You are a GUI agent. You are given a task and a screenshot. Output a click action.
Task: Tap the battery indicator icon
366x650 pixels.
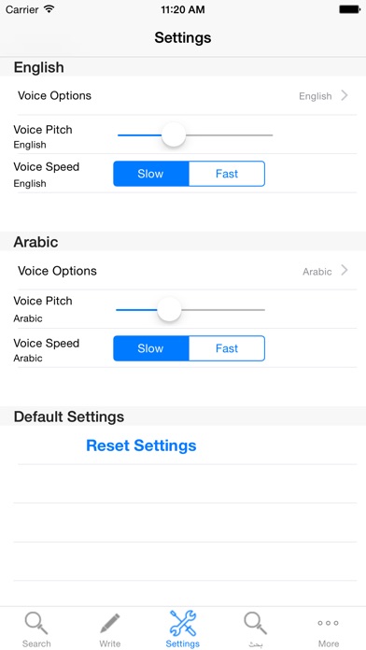pyautogui.click(x=349, y=9)
